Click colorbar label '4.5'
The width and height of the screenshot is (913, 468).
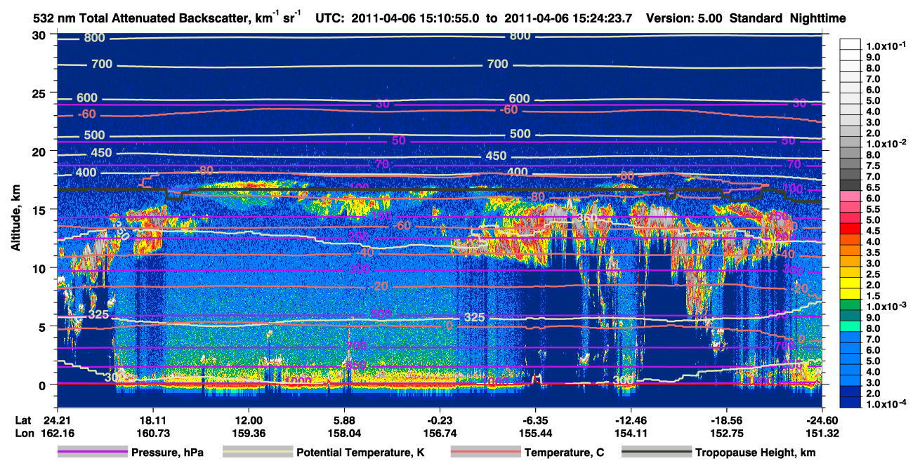point(873,231)
